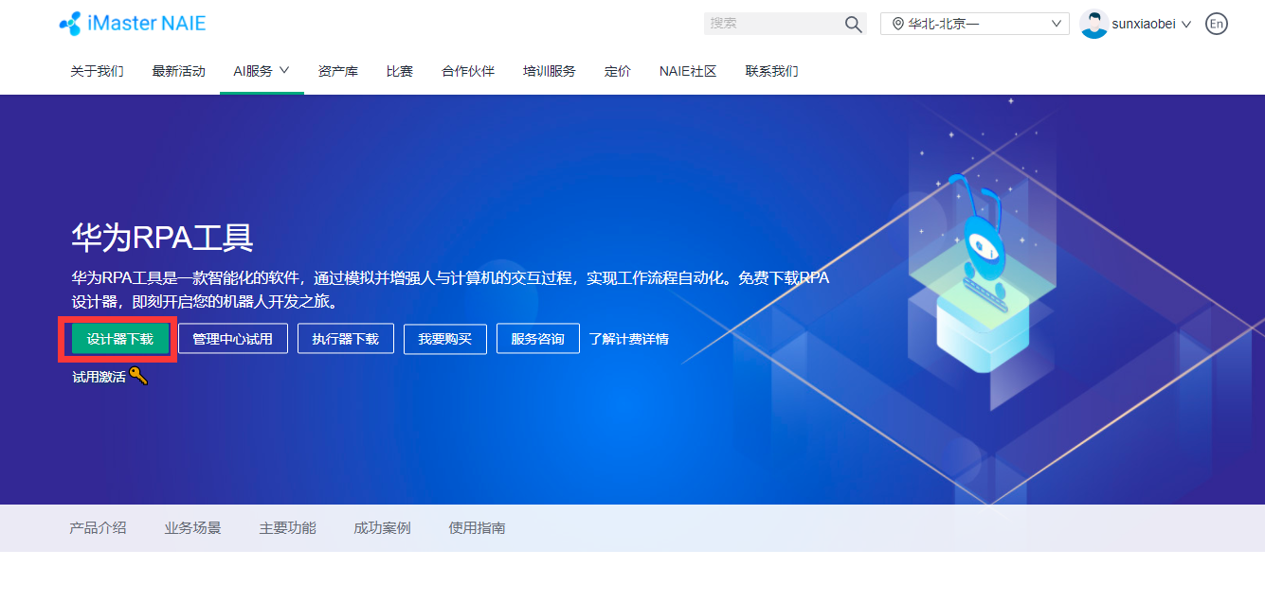
Task: Open the 关于我们 menu item
Action: click(x=97, y=71)
